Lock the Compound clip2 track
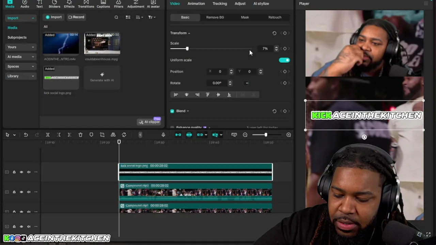Image resolution: width=436 pixels, height=245 pixels. [14, 192]
